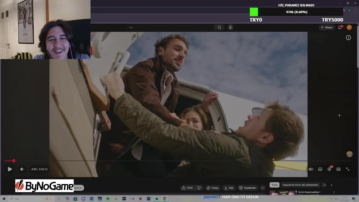
Task: Mute the video volume speaker icon
Action: tap(22, 169)
